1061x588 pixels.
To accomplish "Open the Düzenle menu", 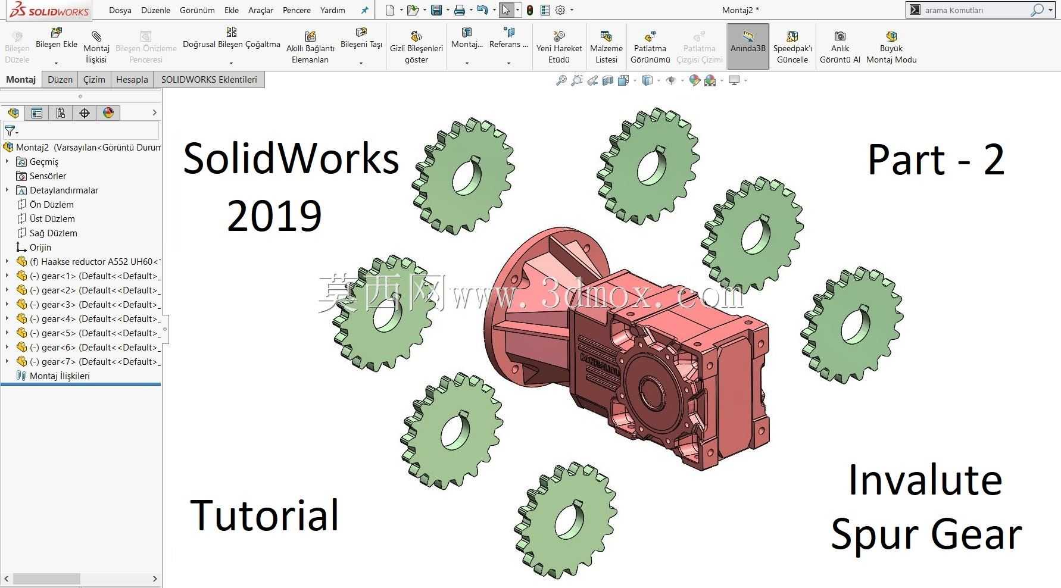I will pos(155,10).
